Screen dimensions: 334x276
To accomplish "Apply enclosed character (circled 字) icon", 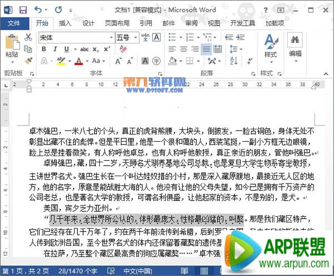I will [156, 61].
